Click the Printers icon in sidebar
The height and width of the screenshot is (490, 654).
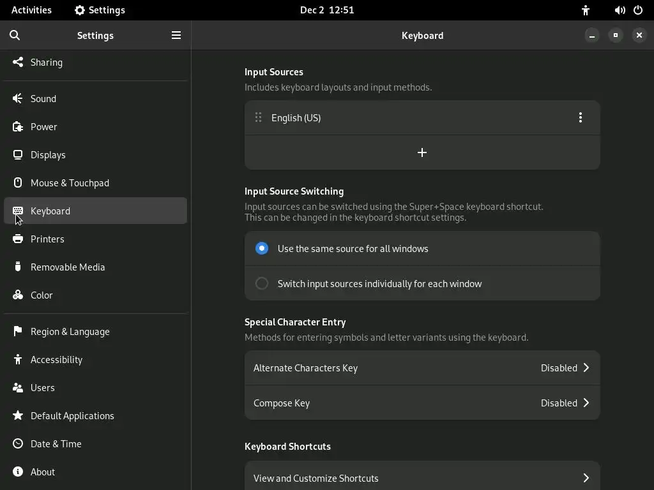(18, 239)
